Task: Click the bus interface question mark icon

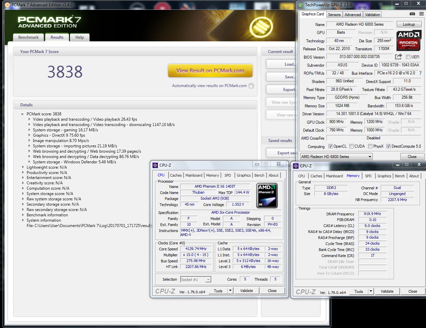Action: [420, 73]
